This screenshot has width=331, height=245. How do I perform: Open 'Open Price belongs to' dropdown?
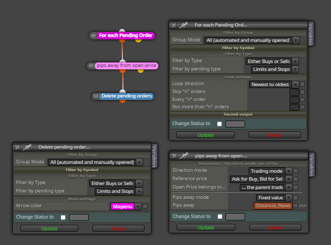click(289, 187)
